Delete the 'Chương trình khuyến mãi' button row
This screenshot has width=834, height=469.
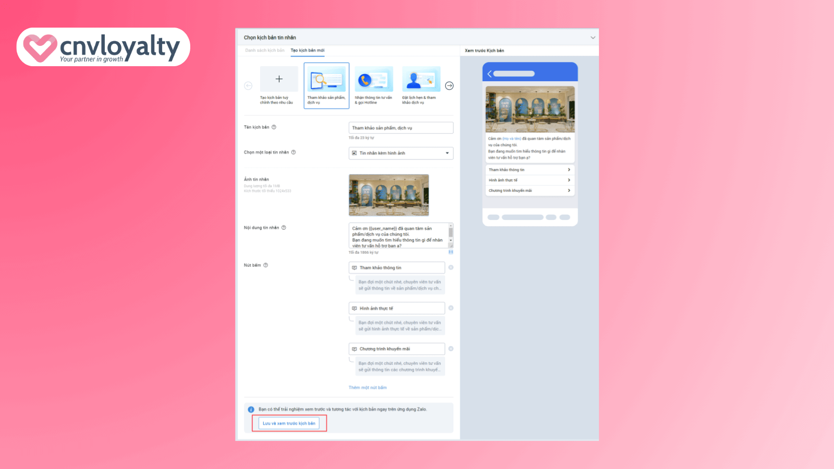[x=451, y=349]
